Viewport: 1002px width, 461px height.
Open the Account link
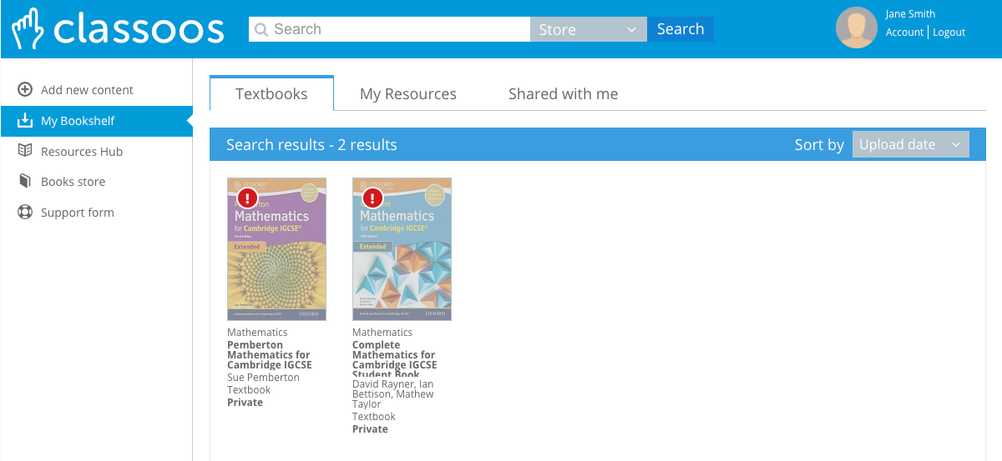click(904, 33)
